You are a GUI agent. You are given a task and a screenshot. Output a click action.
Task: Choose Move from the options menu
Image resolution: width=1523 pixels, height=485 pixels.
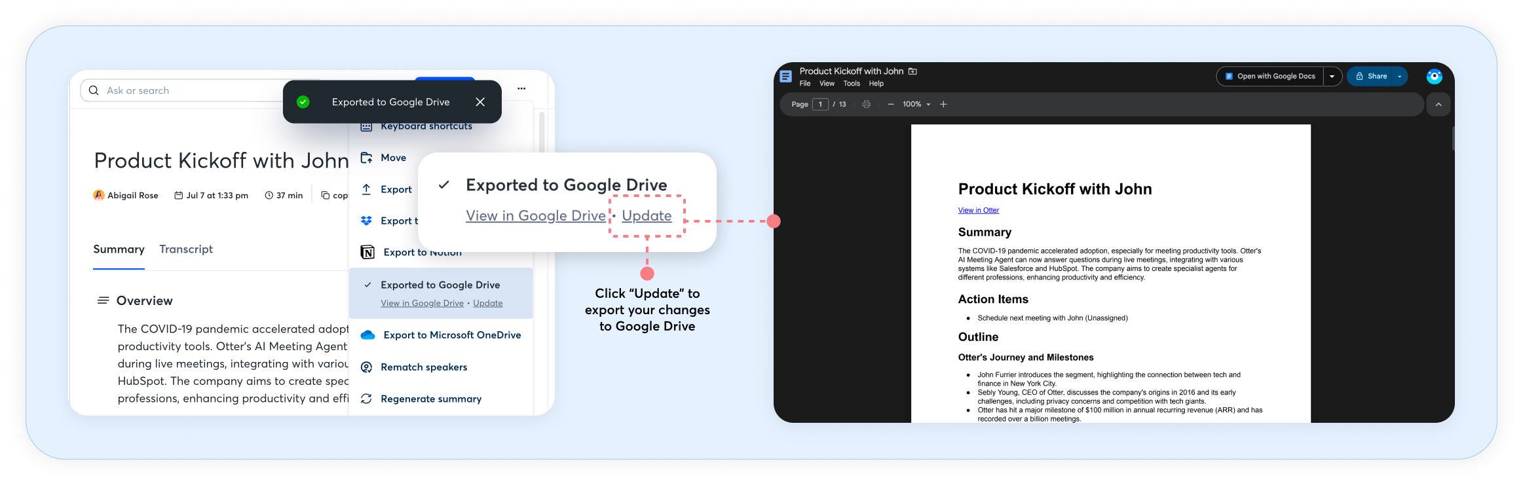(393, 158)
